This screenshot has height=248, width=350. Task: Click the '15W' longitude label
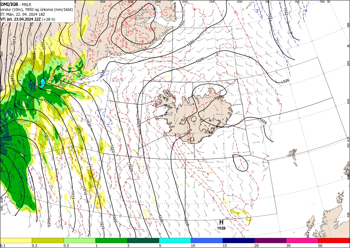point(212,2)
